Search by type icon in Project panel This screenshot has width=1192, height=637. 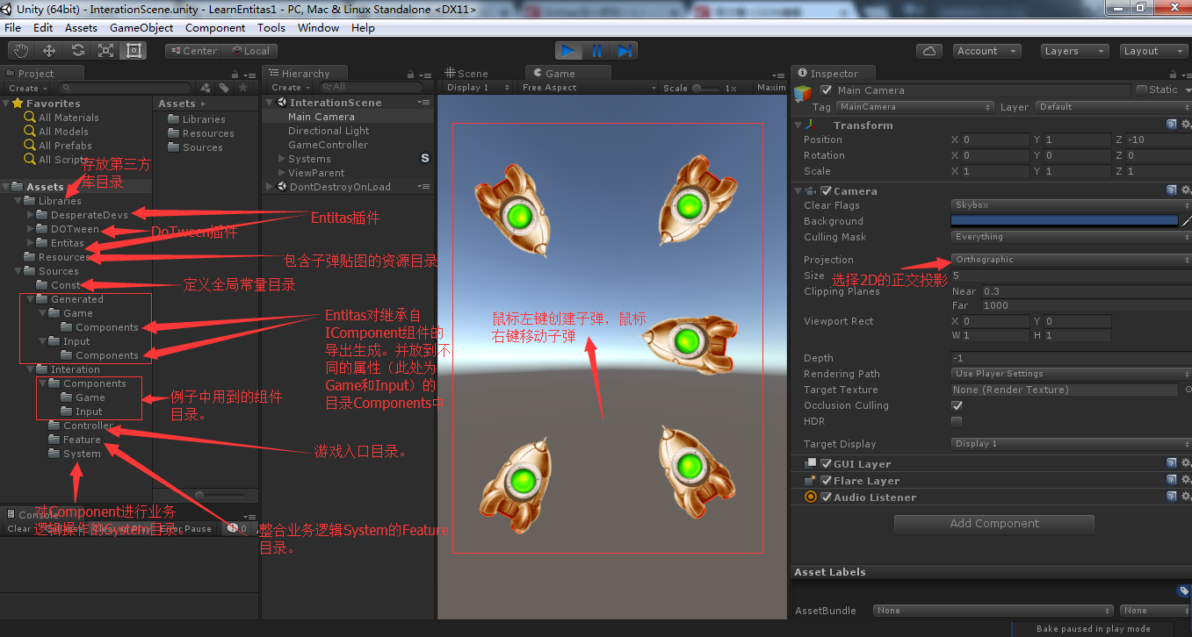click(x=206, y=88)
